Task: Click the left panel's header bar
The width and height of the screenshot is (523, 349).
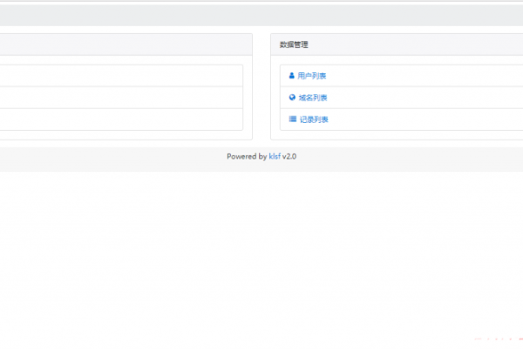Action: (122, 44)
